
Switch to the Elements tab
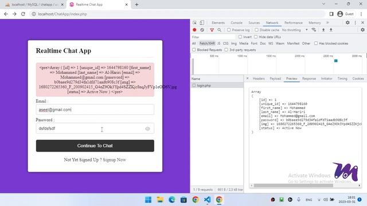click(218, 23)
